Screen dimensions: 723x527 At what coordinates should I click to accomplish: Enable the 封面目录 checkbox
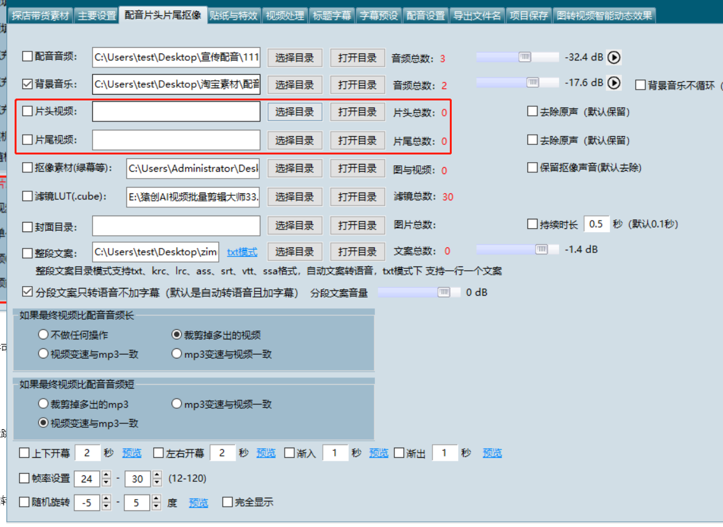pos(27,227)
